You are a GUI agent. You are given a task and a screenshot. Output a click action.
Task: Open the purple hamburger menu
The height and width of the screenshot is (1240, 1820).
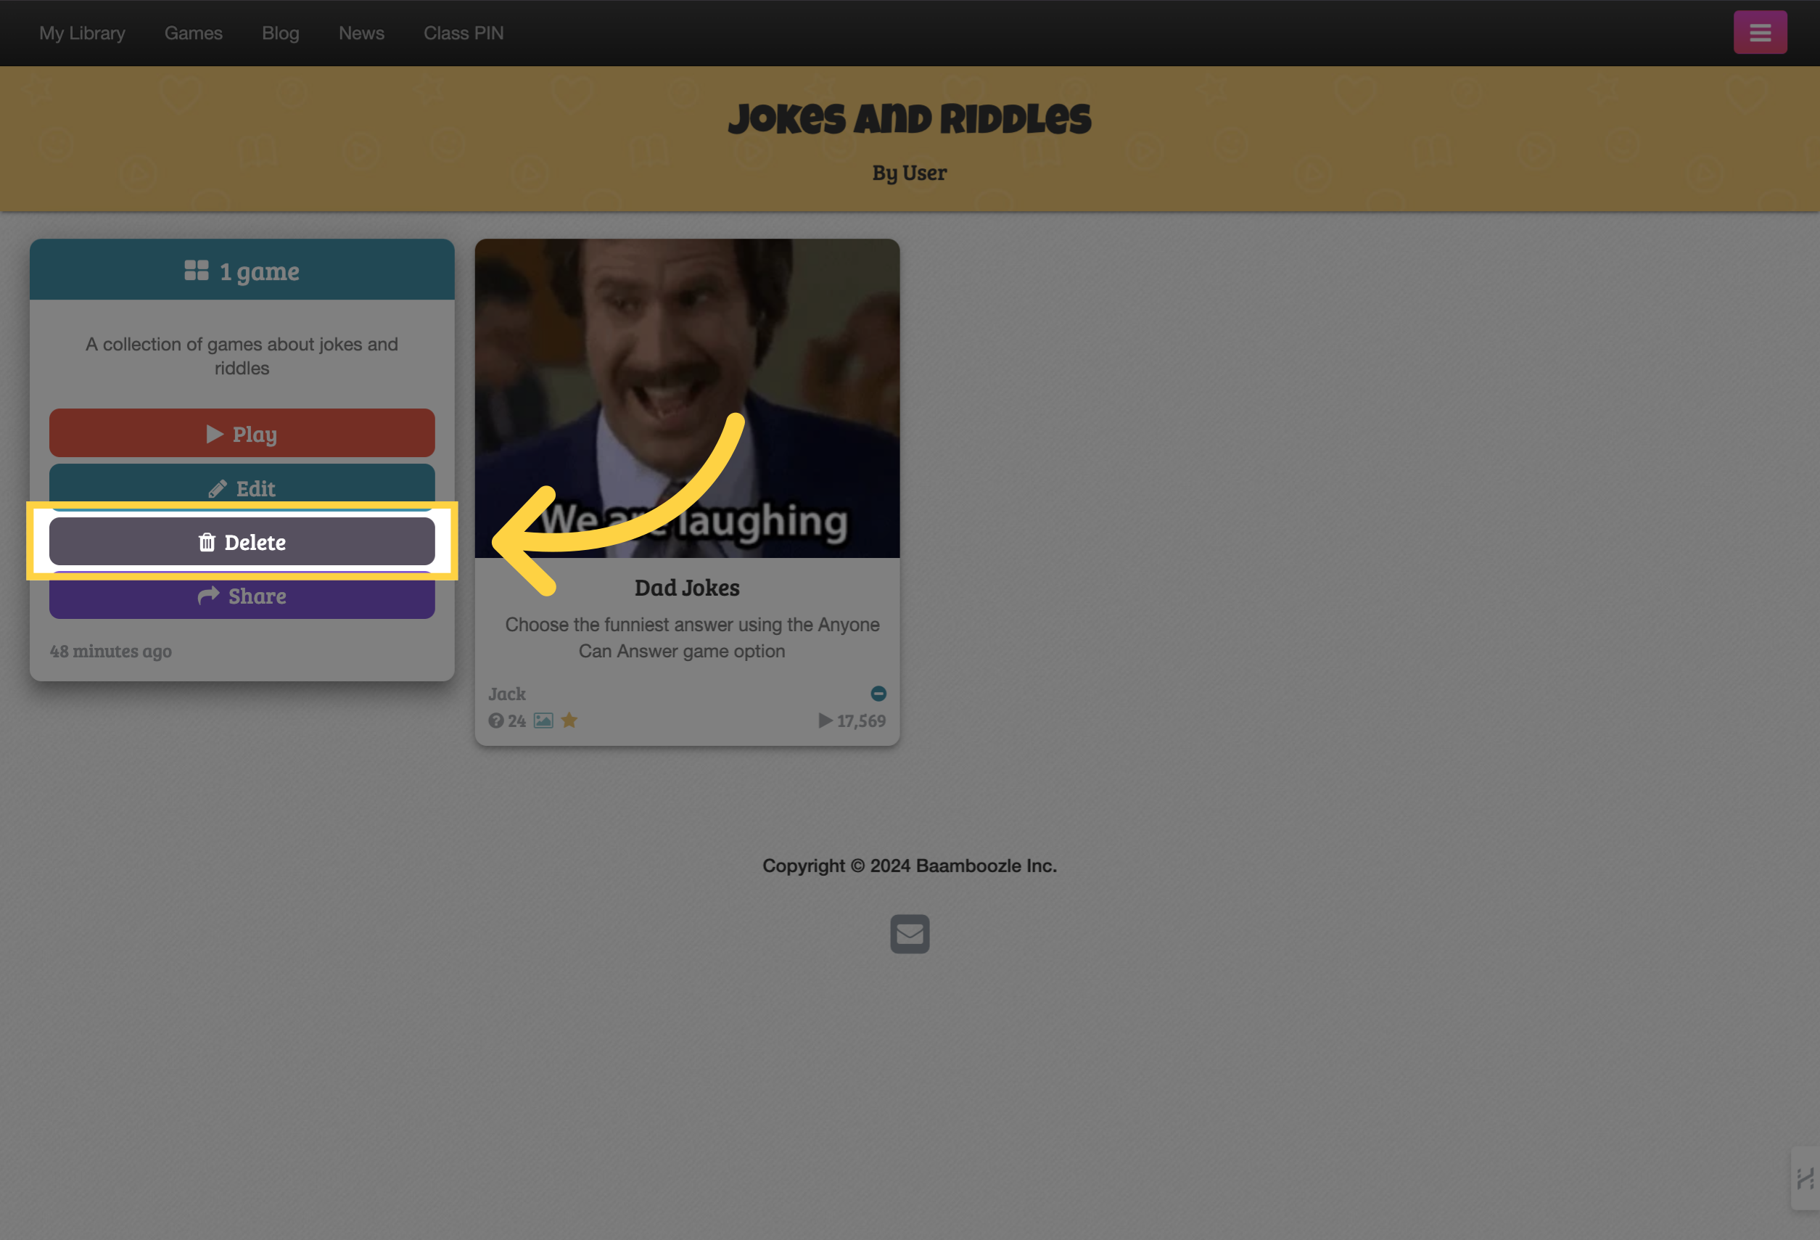[1760, 32]
